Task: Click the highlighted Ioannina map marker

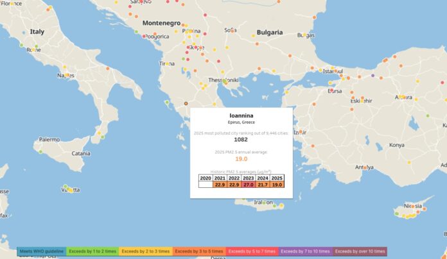Action: 186,103
